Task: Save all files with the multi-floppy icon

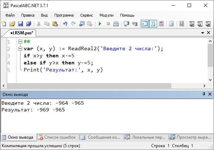Action: pos(29,24)
